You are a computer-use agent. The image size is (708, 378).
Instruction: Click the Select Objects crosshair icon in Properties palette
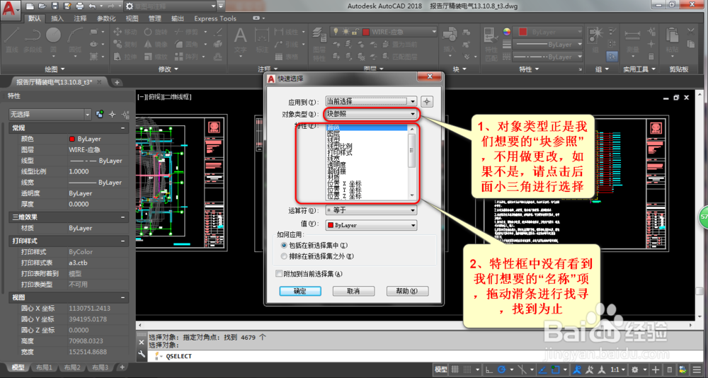tap(113, 115)
